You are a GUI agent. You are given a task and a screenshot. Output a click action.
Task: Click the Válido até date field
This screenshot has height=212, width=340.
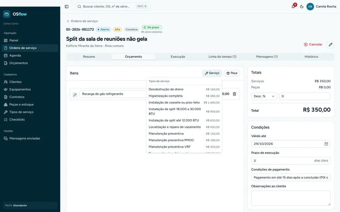tap(290, 144)
